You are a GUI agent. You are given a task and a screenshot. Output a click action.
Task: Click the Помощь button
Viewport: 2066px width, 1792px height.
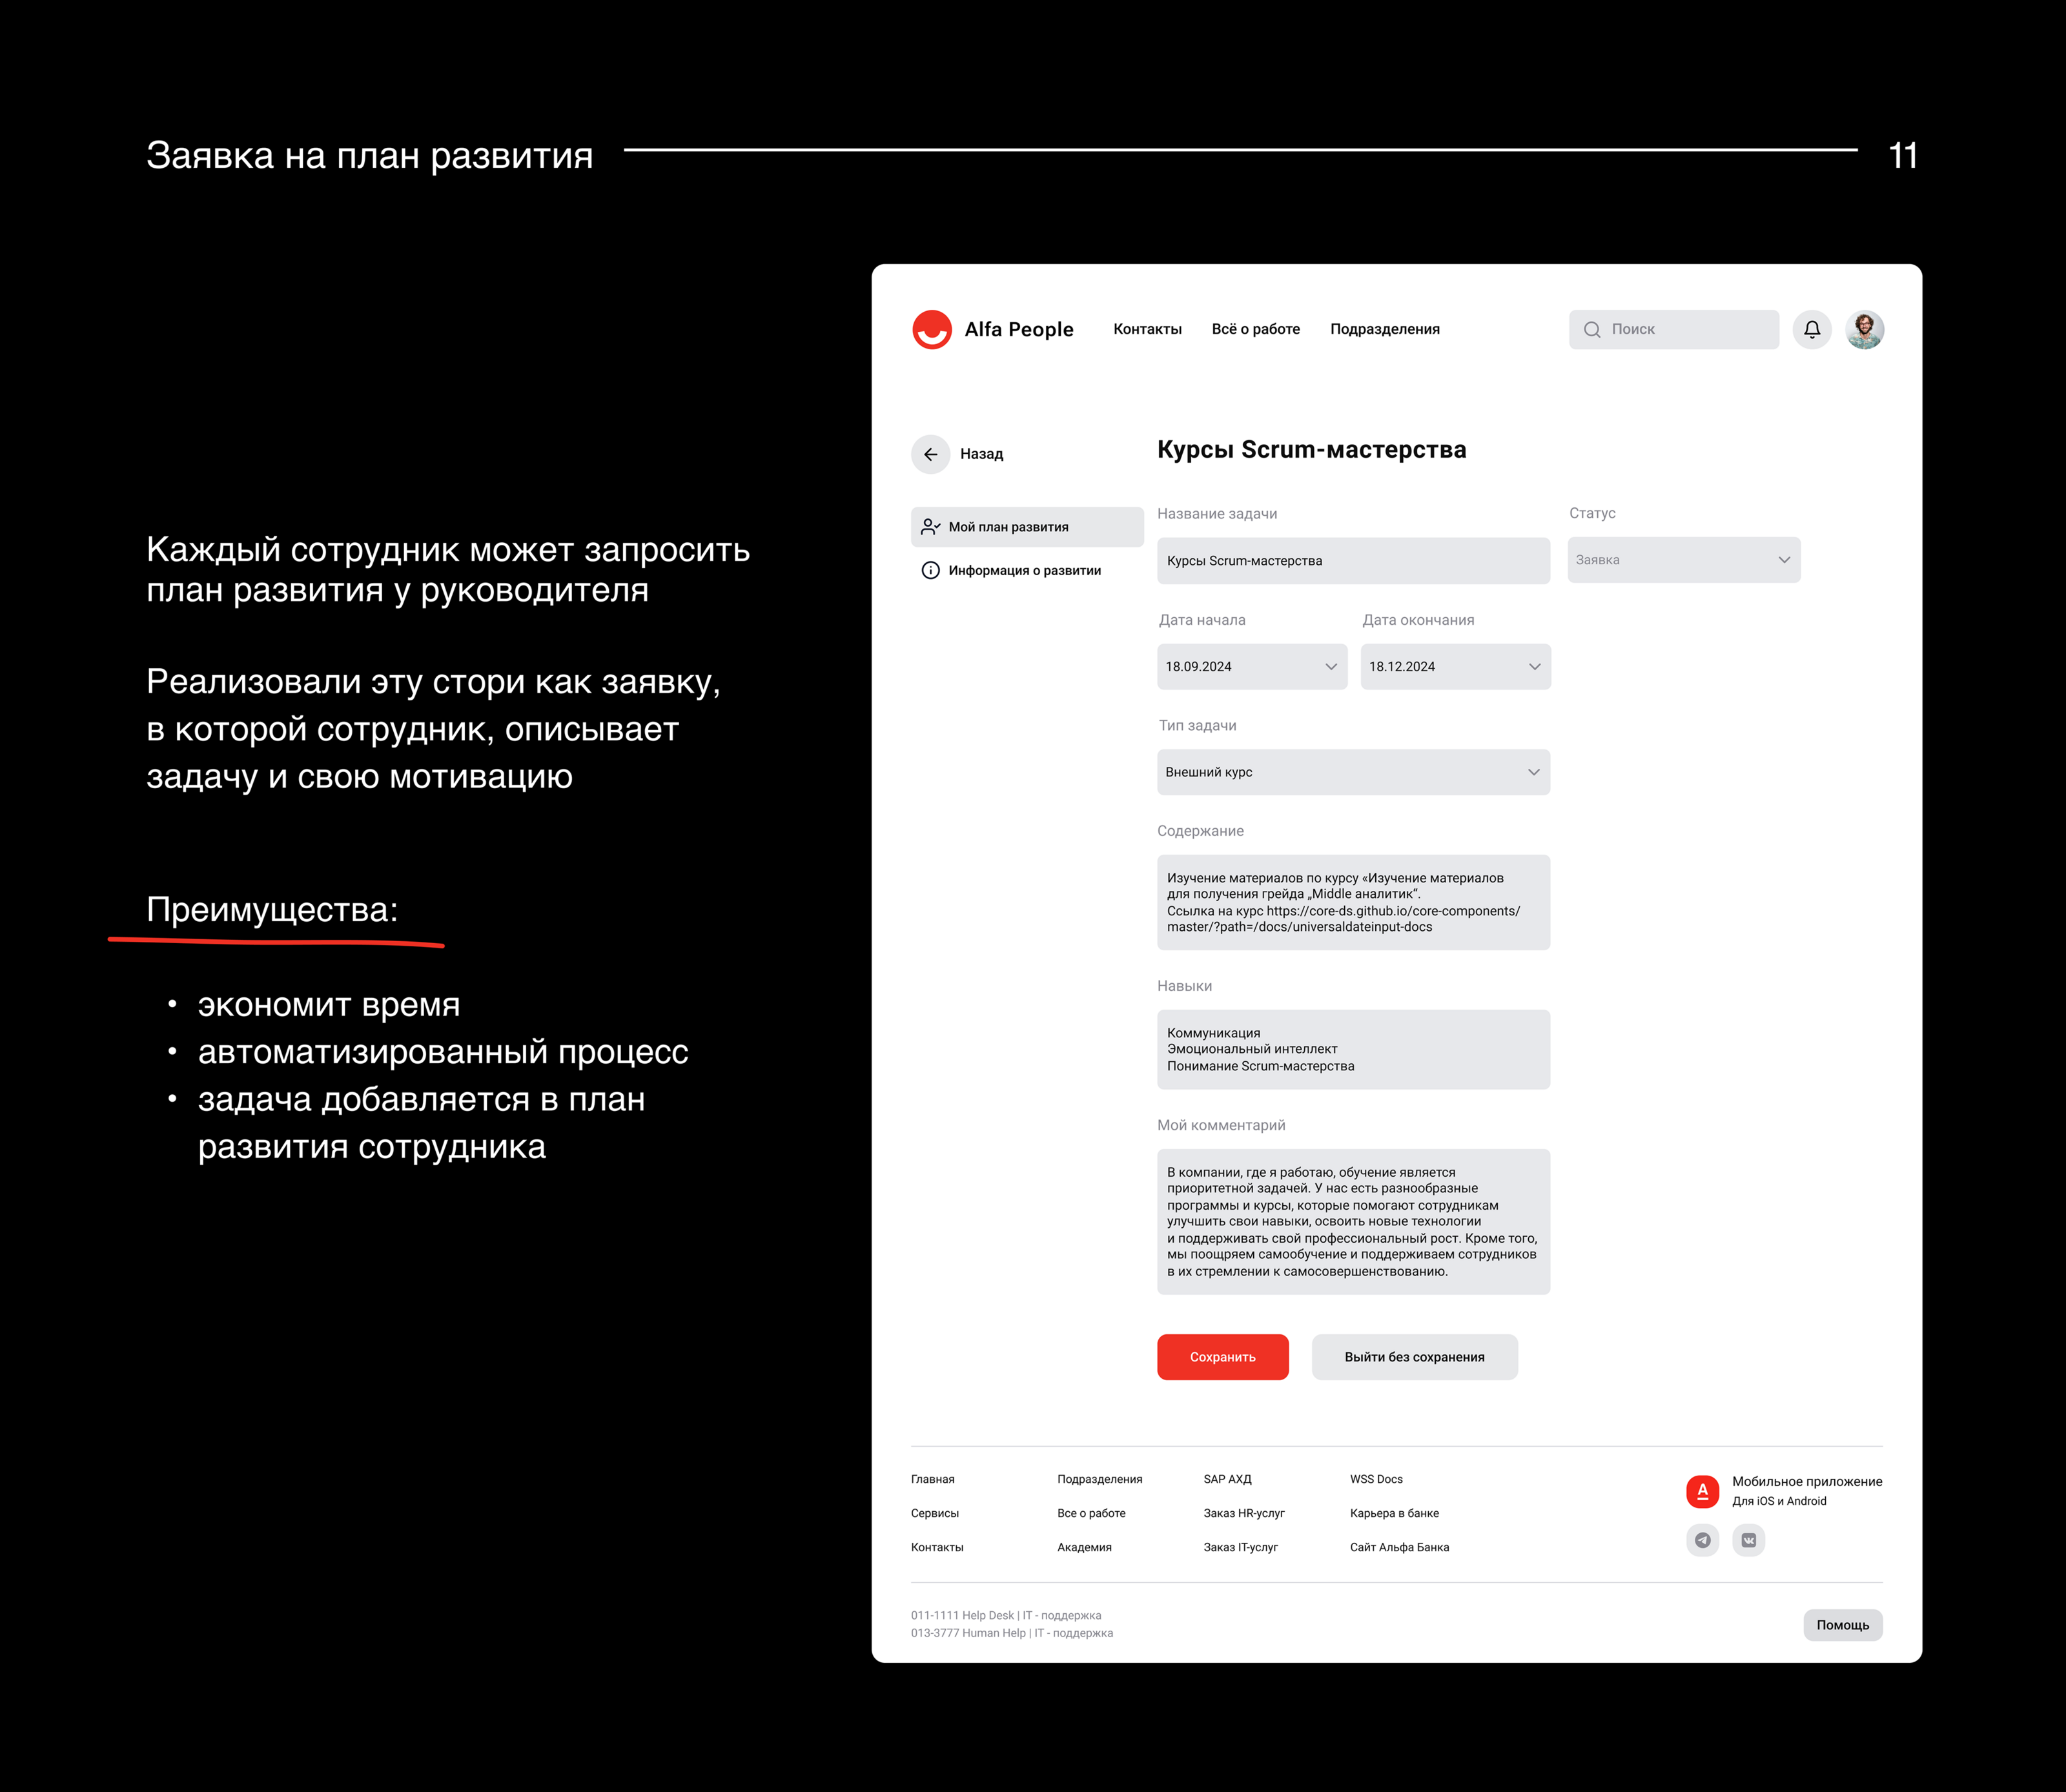pyautogui.click(x=1842, y=1625)
